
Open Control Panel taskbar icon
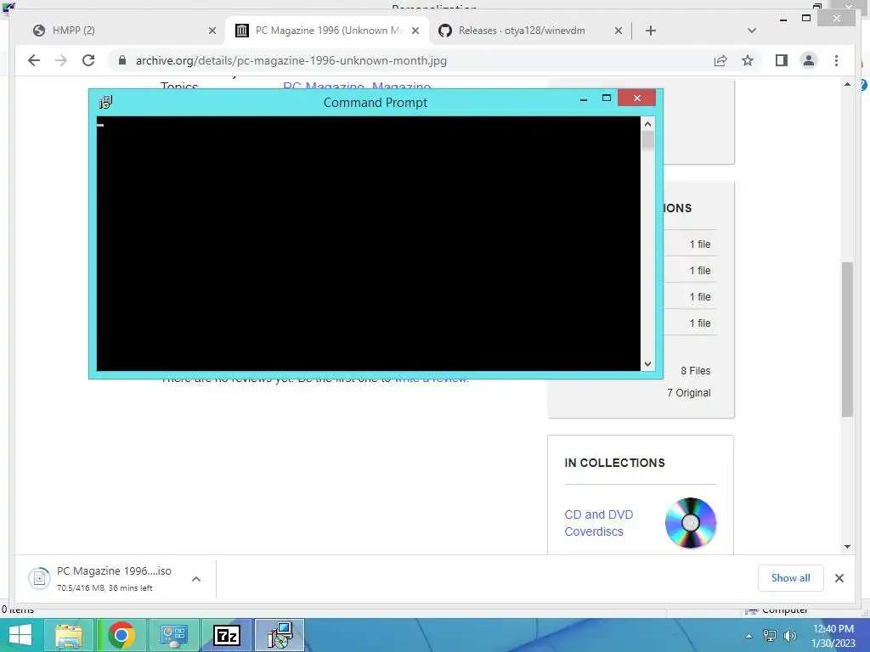pyautogui.click(x=173, y=635)
